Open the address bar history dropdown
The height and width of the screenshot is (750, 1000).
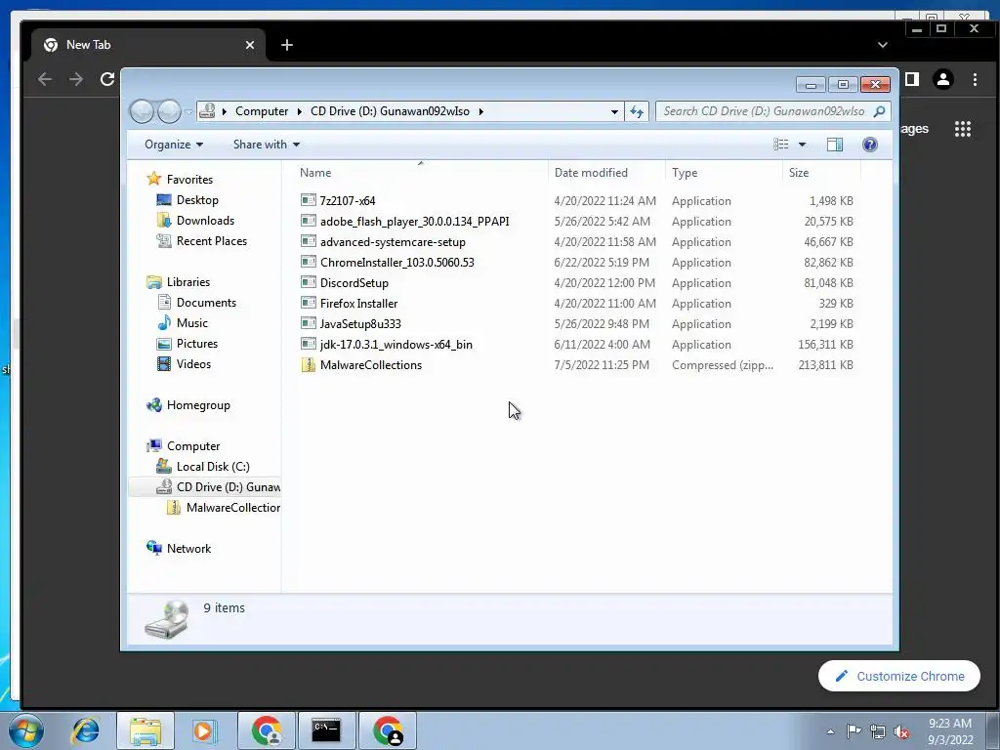coord(614,111)
